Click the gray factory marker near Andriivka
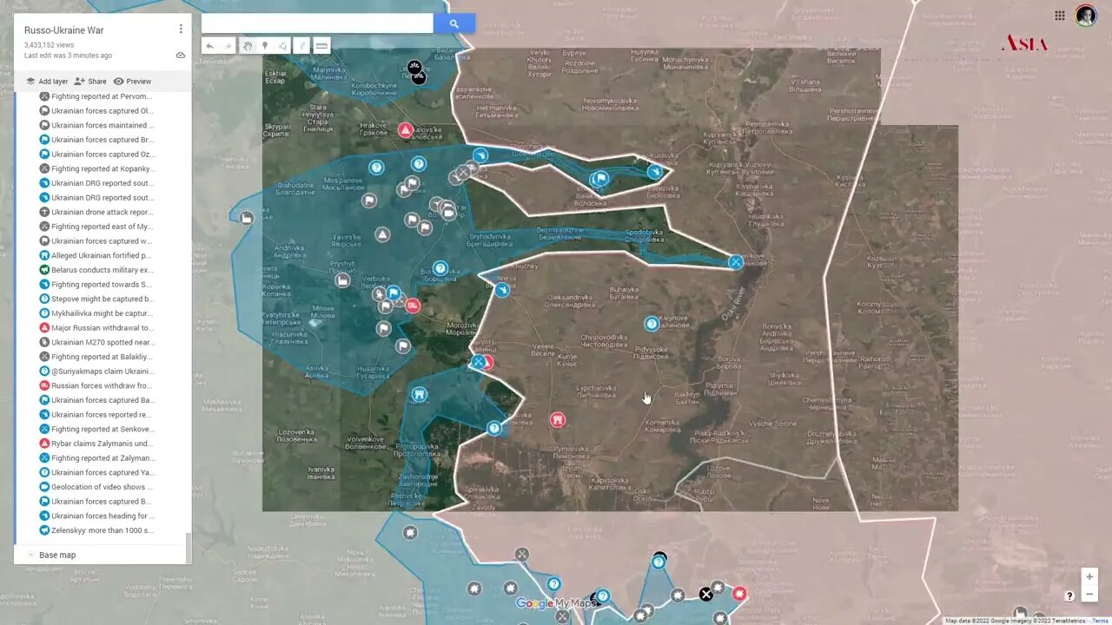The height and width of the screenshot is (625, 1112). [247, 218]
